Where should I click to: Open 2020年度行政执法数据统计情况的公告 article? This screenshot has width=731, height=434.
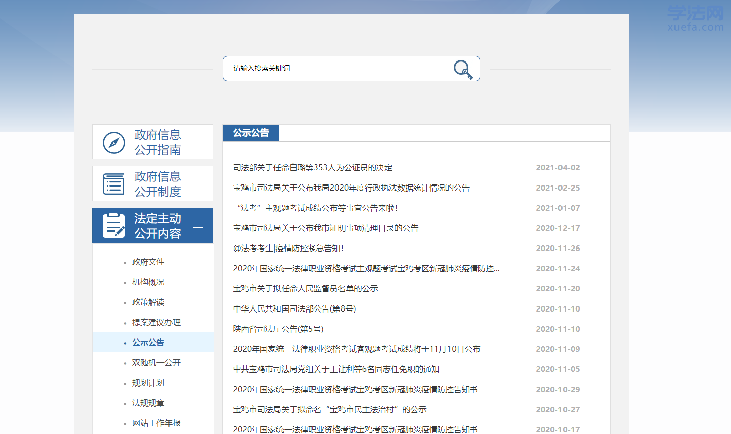(x=351, y=188)
